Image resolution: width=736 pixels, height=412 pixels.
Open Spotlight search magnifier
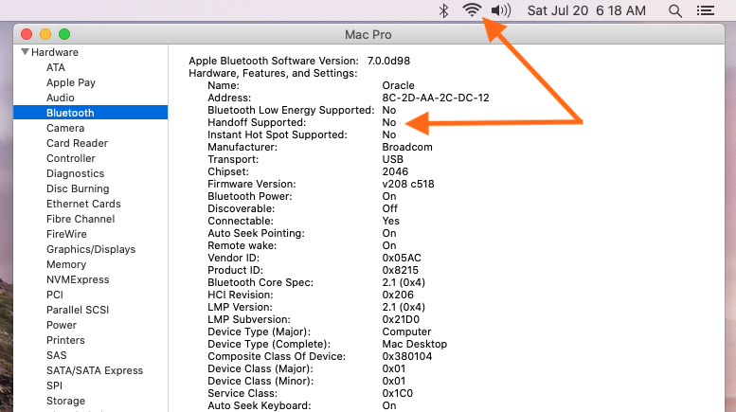675,10
